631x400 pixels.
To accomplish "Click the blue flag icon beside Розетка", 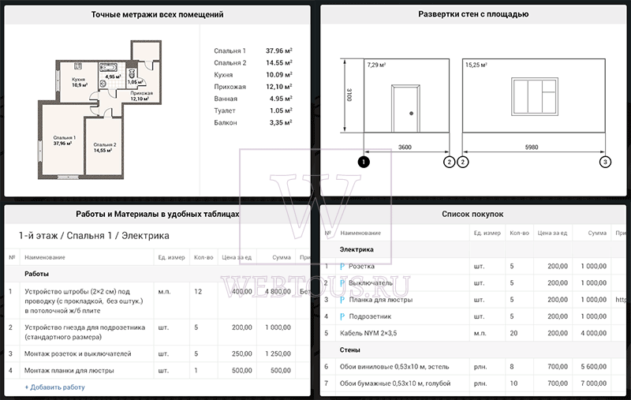I will tap(342, 267).
